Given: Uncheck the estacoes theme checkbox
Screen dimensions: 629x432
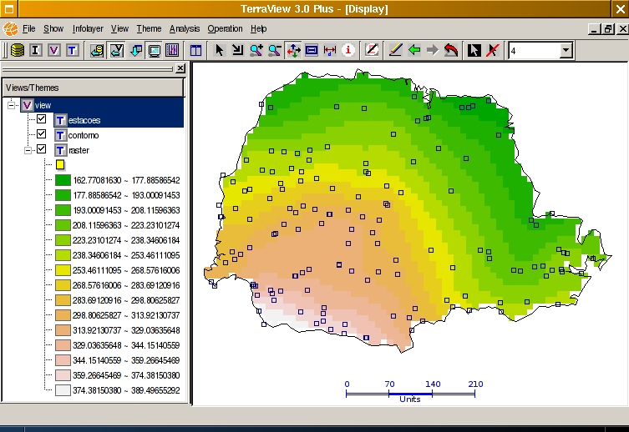Looking at the screenshot, I should (41, 119).
